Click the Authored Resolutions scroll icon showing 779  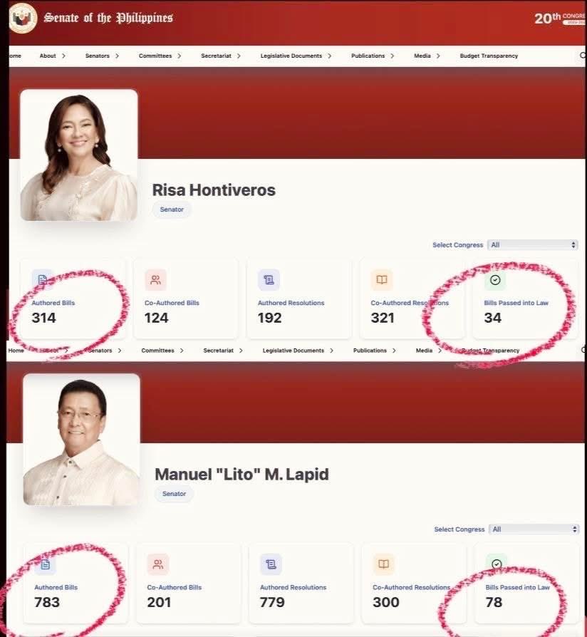pyautogui.click(x=271, y=564)
